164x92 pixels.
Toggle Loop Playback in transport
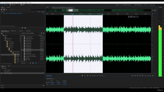(x=102, y=76)
